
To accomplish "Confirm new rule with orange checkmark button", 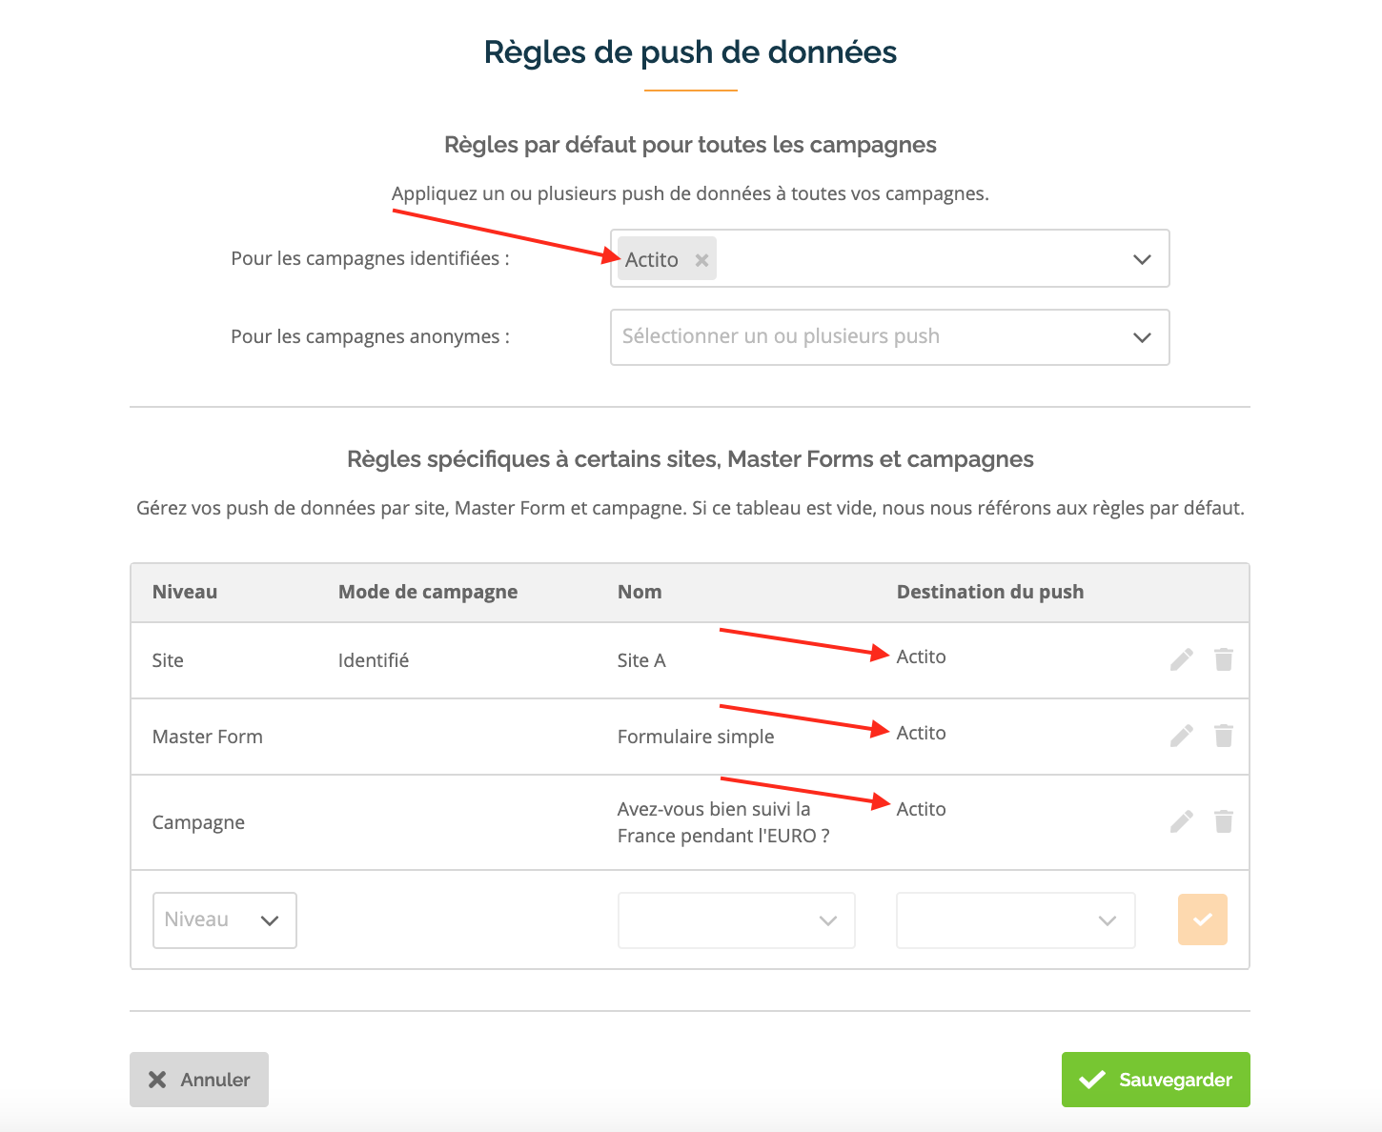I will (x=1202, y=920).
